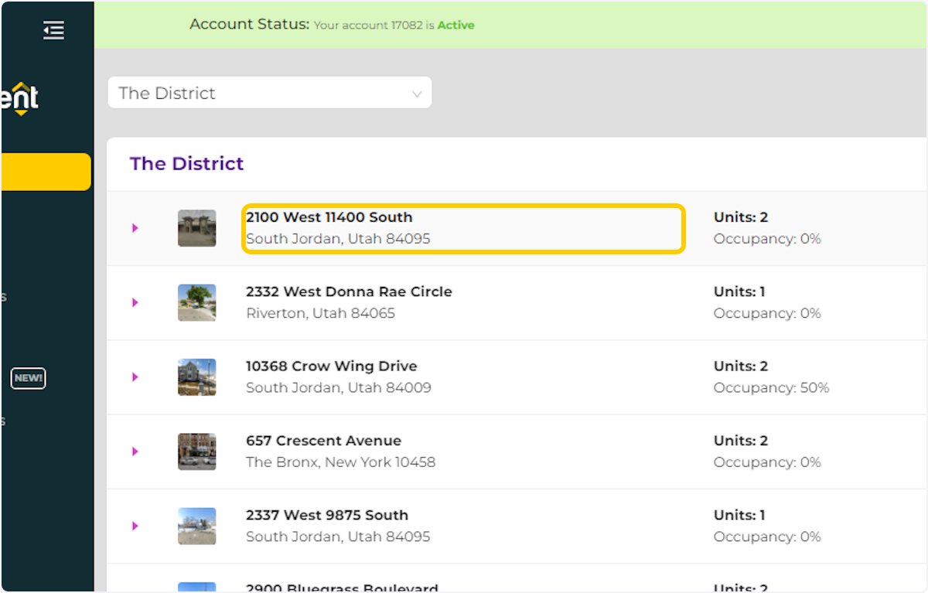Click Units: 2 for 657 Crescent Avenue
The image size is (928, 593).
click(x=741, y=440)
